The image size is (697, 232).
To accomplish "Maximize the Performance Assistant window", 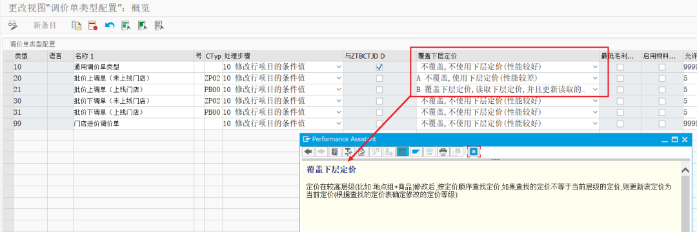I will (x=674, y=139).
